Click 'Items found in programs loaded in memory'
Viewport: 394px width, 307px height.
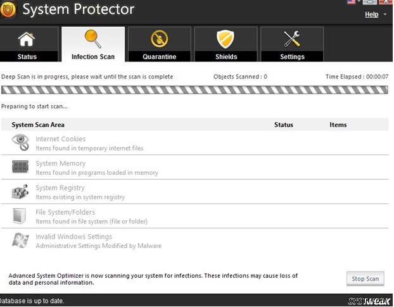click(x=97, y=173)
